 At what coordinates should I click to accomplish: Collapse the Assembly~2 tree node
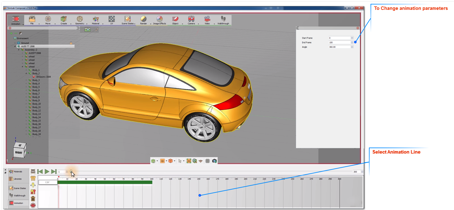19,50
